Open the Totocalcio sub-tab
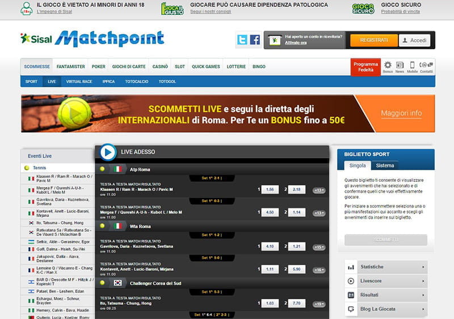Image resolution: width=454 pixels, height=319 pixels. (137, 82)
